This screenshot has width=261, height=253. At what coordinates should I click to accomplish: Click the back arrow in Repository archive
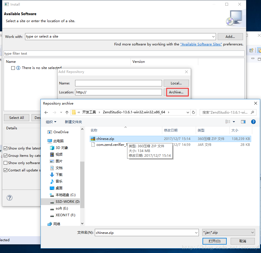46,112
